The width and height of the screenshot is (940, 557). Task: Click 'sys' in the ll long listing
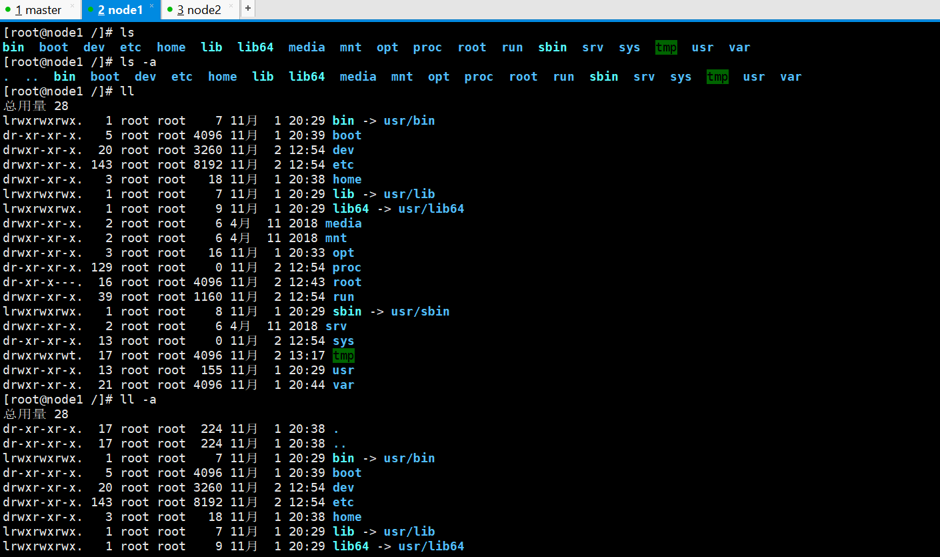(x=343, y=341)
